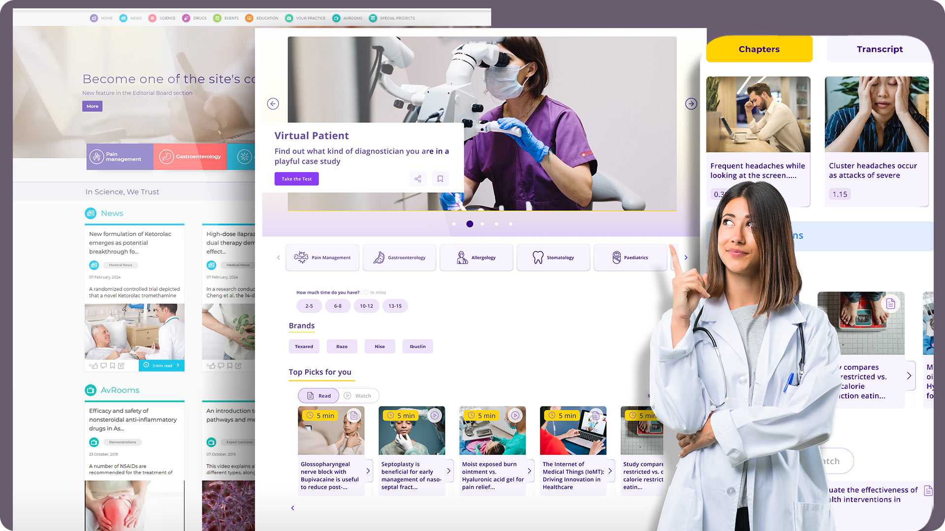Click the right arrow on the specialty carousel
Image resolution: width=945 pixels, height=531 pixels.
click(686, 257)
